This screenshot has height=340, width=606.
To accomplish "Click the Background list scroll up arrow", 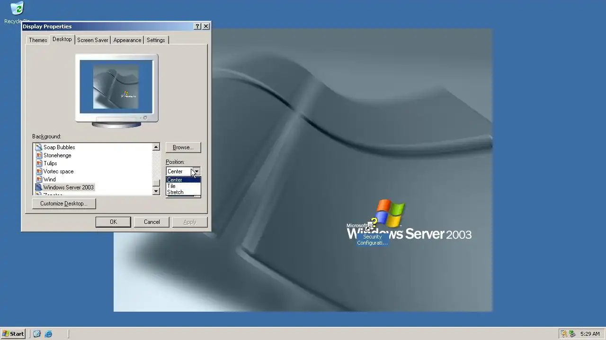I will pos(156,147).
